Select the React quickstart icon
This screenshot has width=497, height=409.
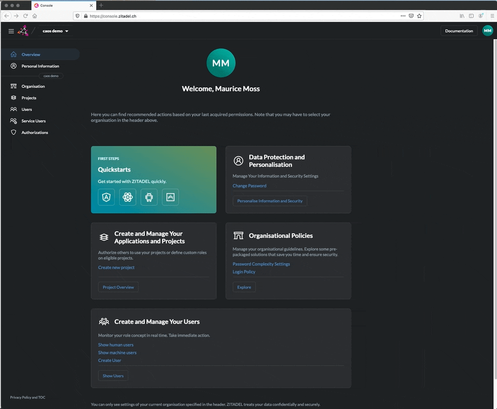click(x=127, y=197)
